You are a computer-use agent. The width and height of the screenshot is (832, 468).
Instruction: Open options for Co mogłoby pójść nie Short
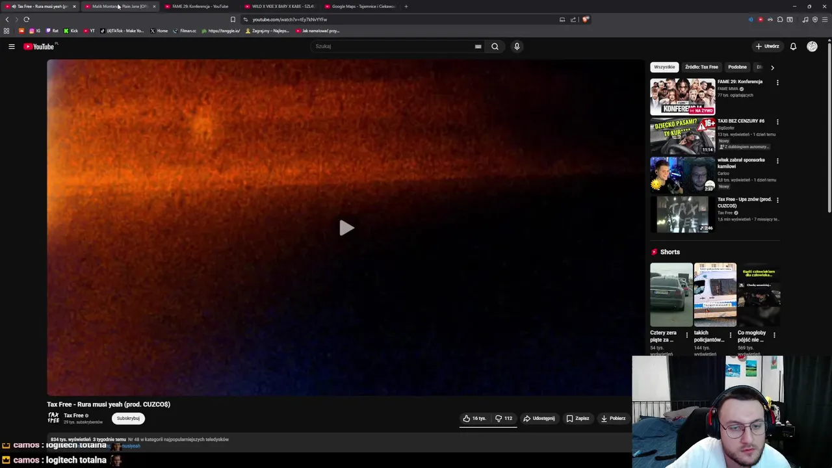(774, 335)
